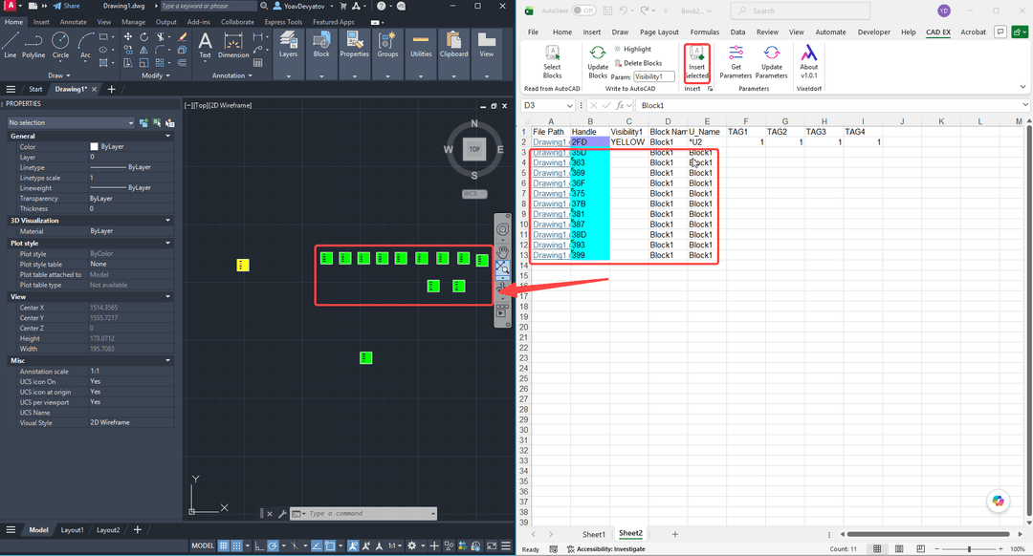
Task: Click Customize wrench icon on command line
Action: point(282,514)
